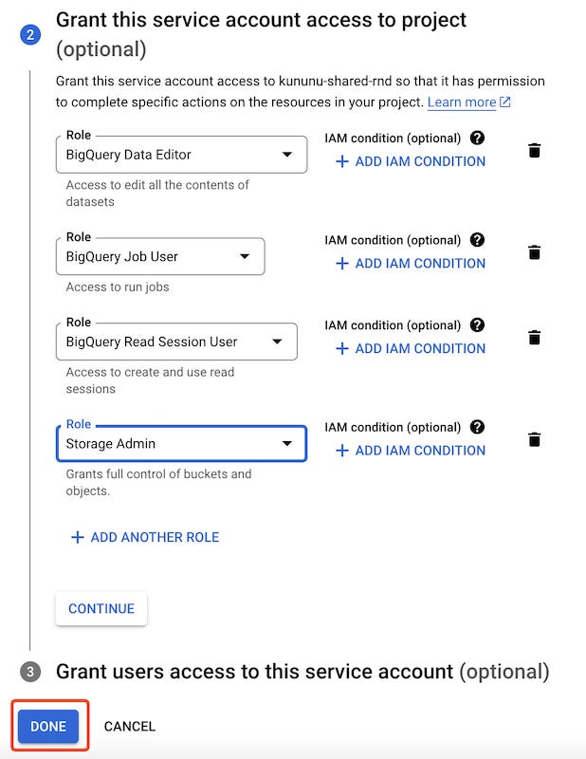Remove the Storage Admin role
The height and width of the screenshot is (759, 586).
[x=534, y=437]
